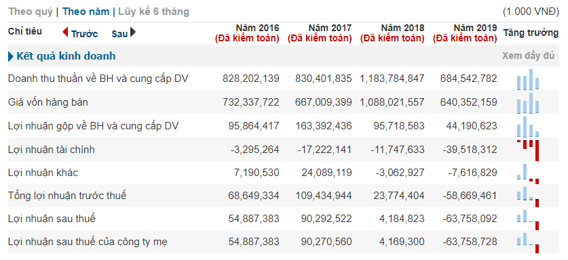Go to previous years via Trước
The width and height of the screenshot is (568, 260).
[84, 34]
